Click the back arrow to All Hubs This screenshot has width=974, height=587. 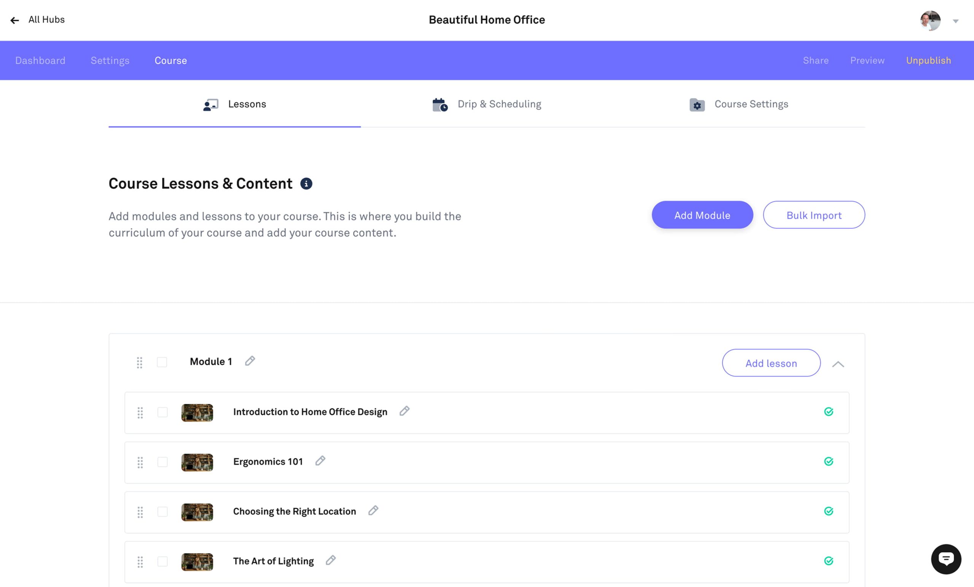point(14,20)
